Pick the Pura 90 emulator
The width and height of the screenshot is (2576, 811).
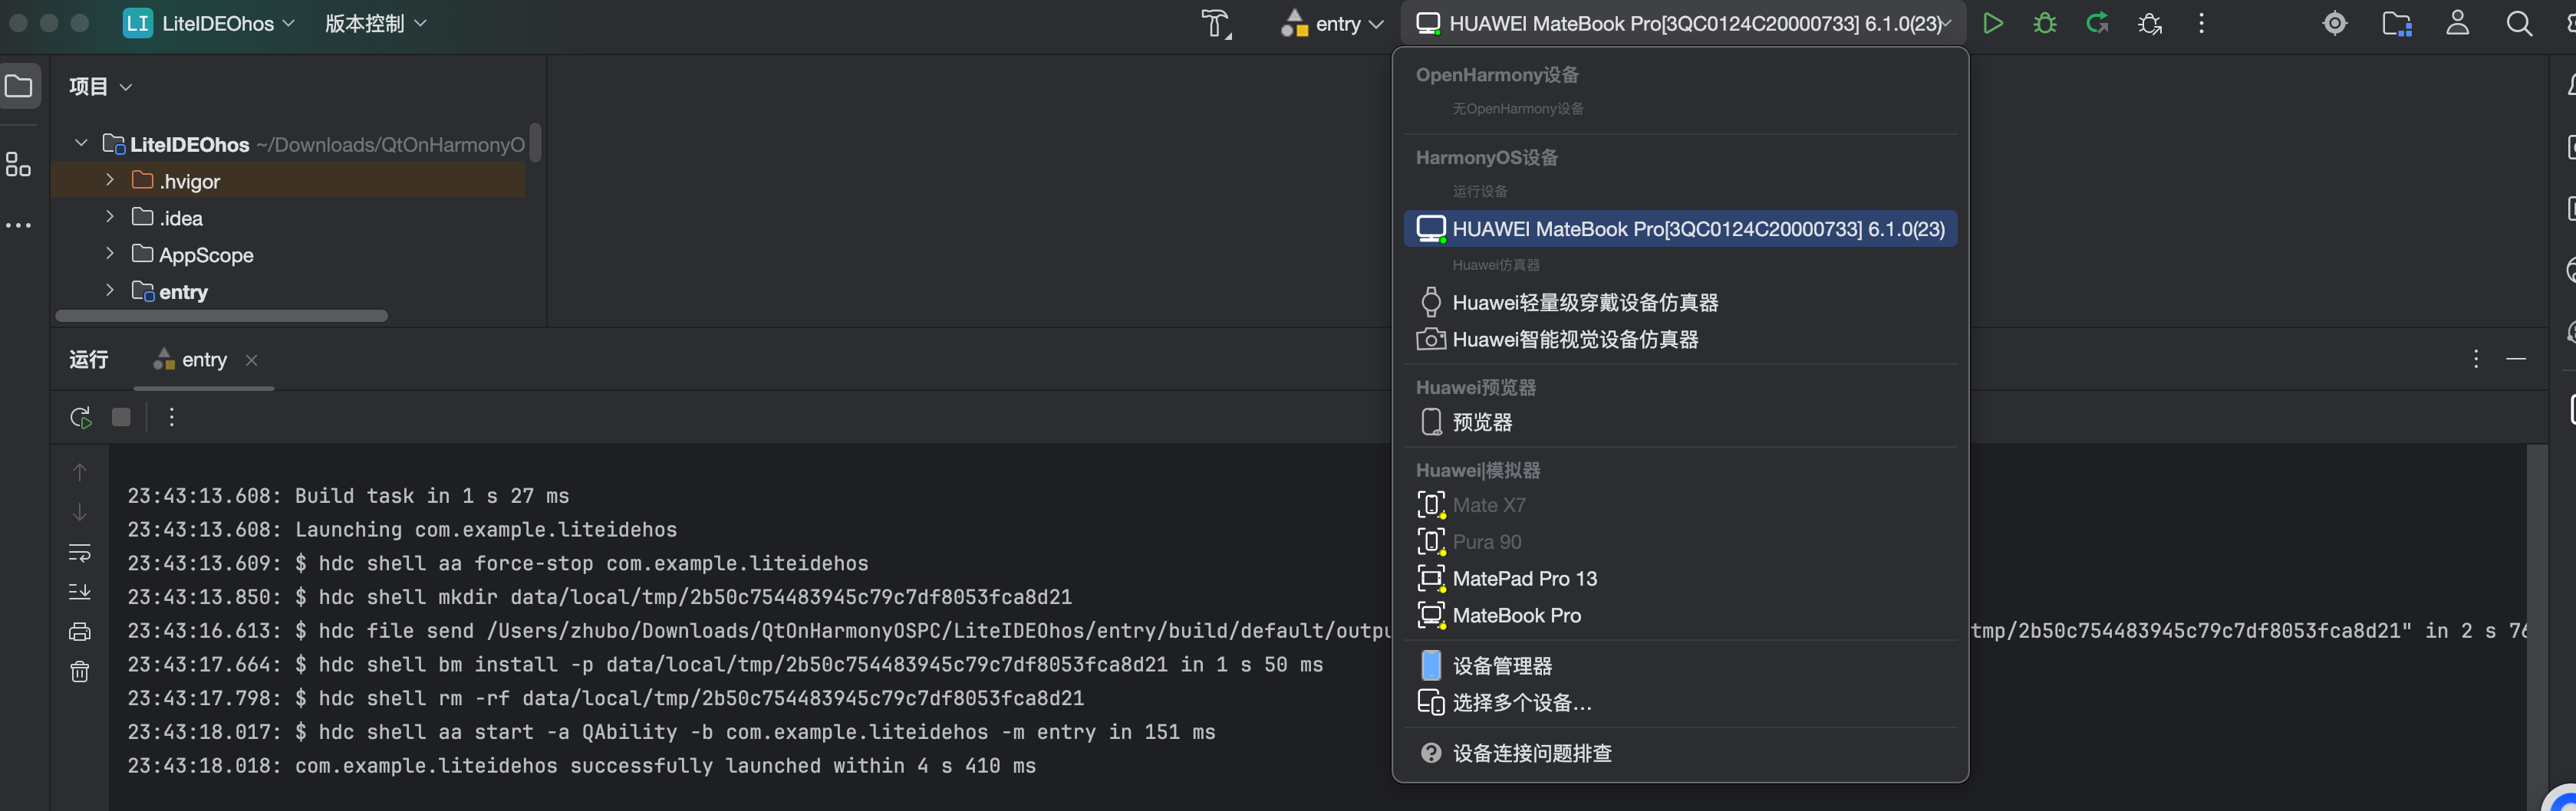click(x=1680, y=543)
